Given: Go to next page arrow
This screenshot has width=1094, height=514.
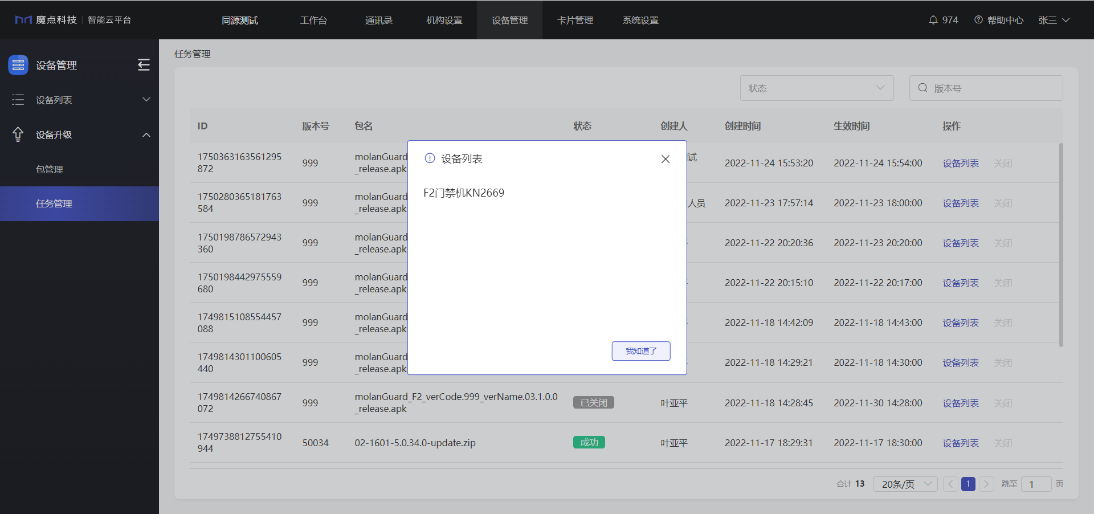Looking at the screenshot, I should [x=986, y=484].
